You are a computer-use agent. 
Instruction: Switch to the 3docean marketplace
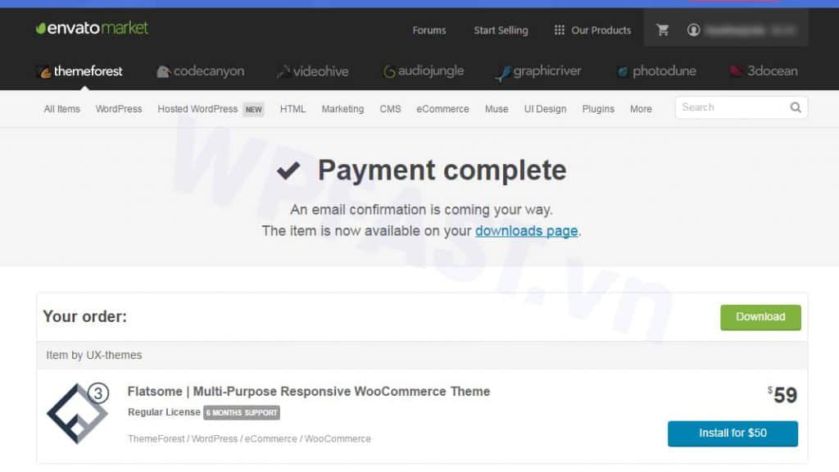click(x=764, y=71)
